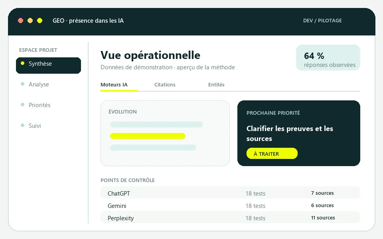Open the Entités tab
Screen dimensions: 383x239
(216, 85)
